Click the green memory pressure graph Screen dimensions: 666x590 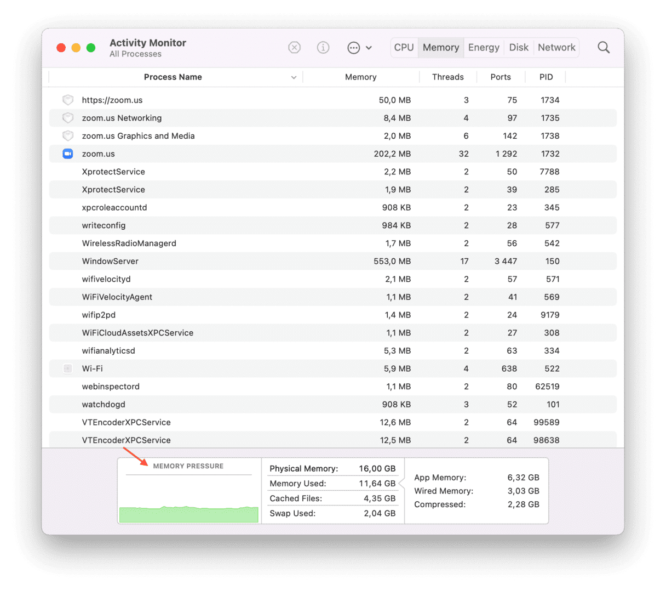(x=188, y=514)
